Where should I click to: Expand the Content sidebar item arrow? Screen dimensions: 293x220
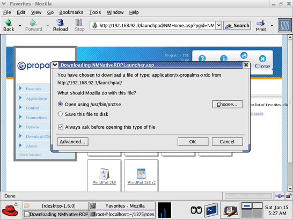click(x=20, y=107)
